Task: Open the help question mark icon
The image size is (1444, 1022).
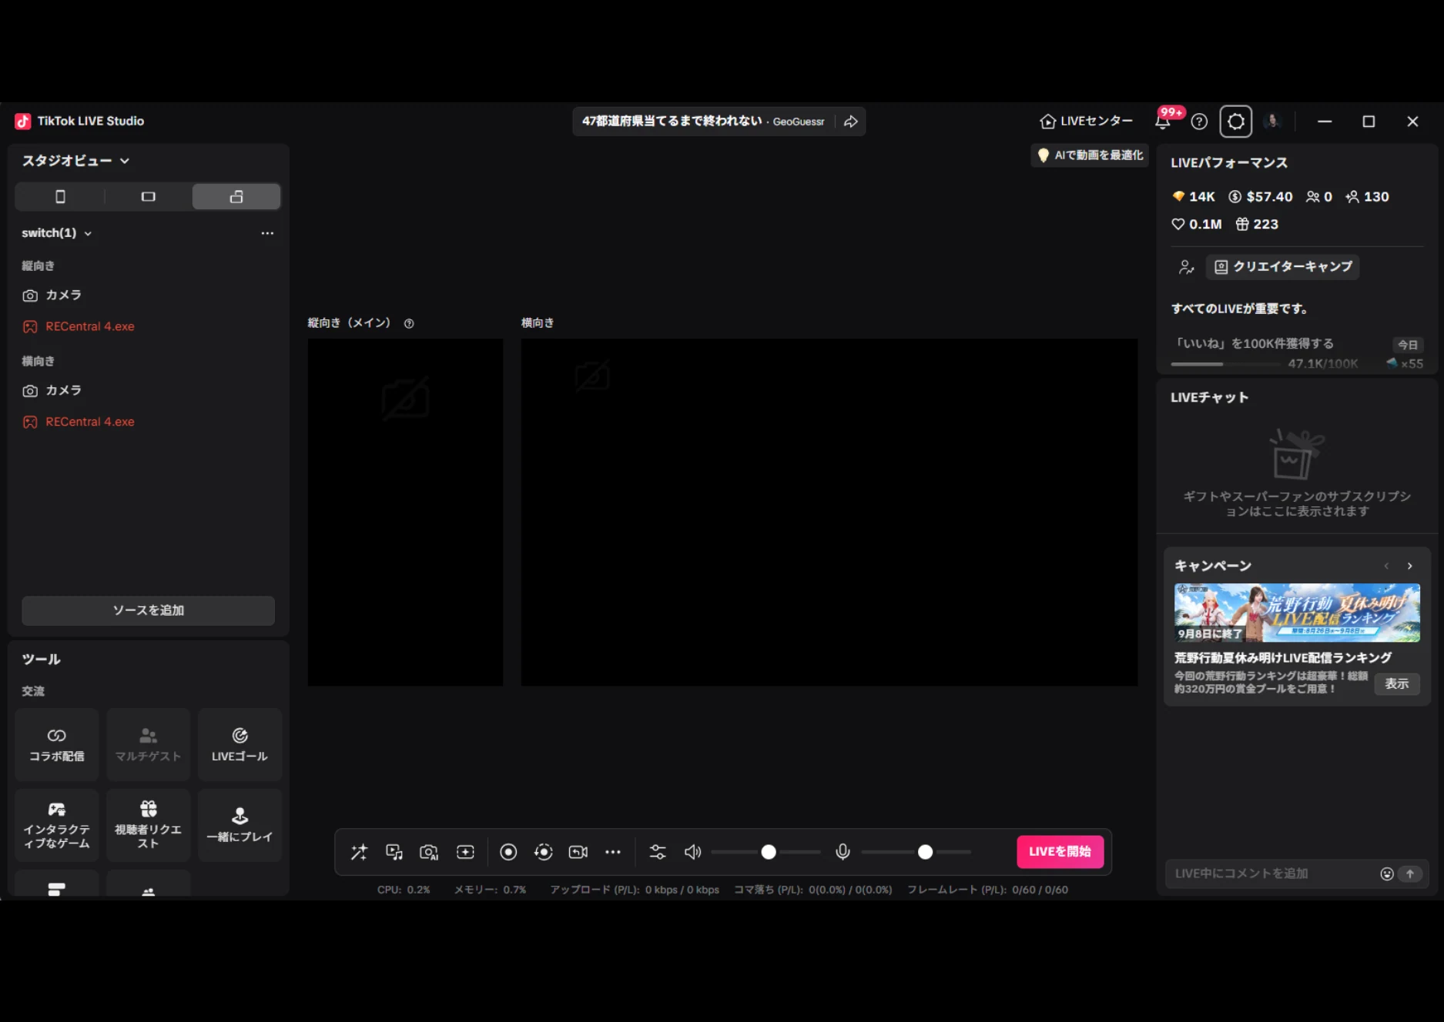Action: tap(1199, 122)
